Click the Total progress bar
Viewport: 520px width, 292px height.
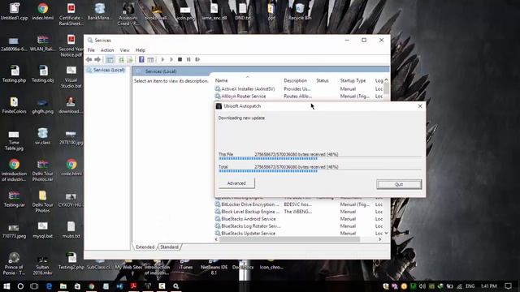pos(320,171)
